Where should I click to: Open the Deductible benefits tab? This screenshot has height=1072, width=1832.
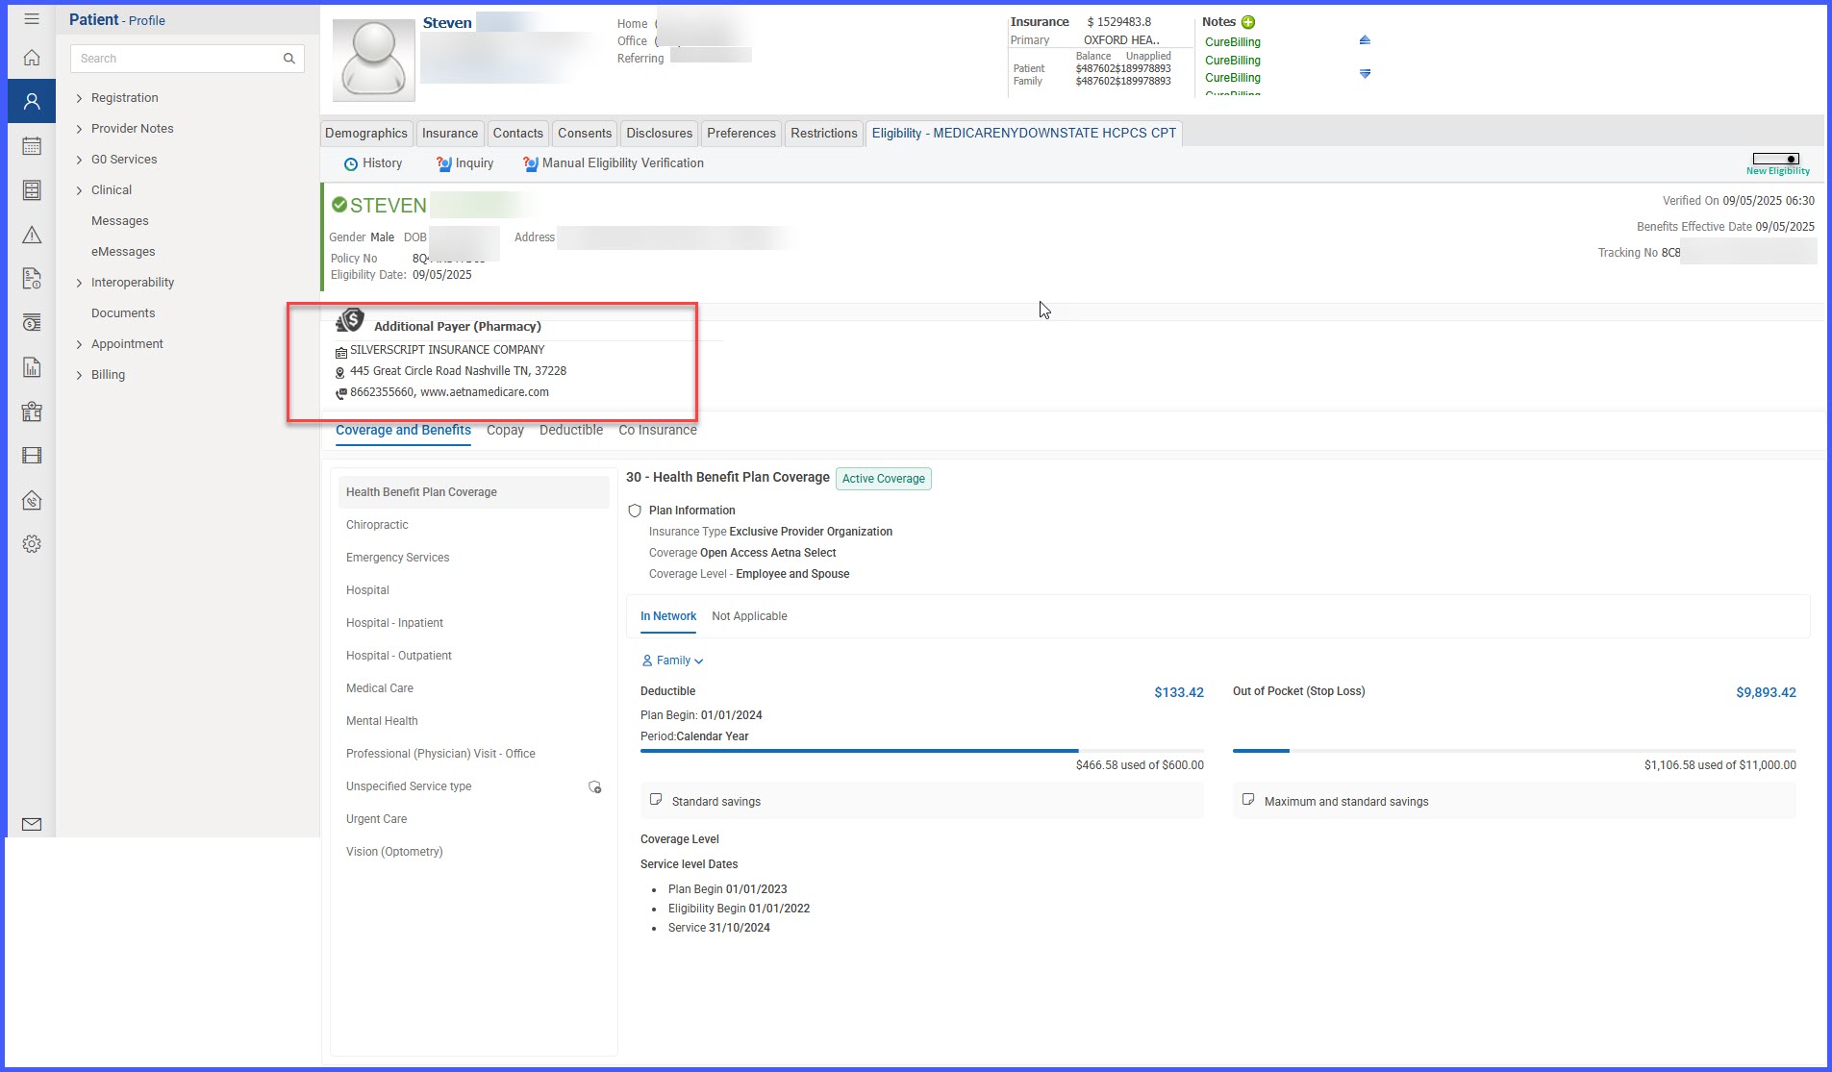pos(571,430)
